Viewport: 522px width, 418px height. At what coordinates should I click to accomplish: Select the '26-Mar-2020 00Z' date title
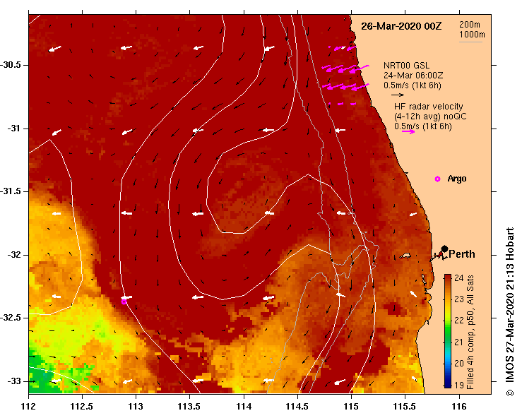pyautogui.click(x=401, y=26)
